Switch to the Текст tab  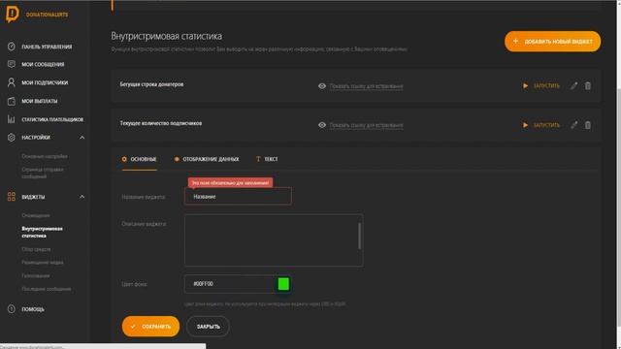(267, 159)
